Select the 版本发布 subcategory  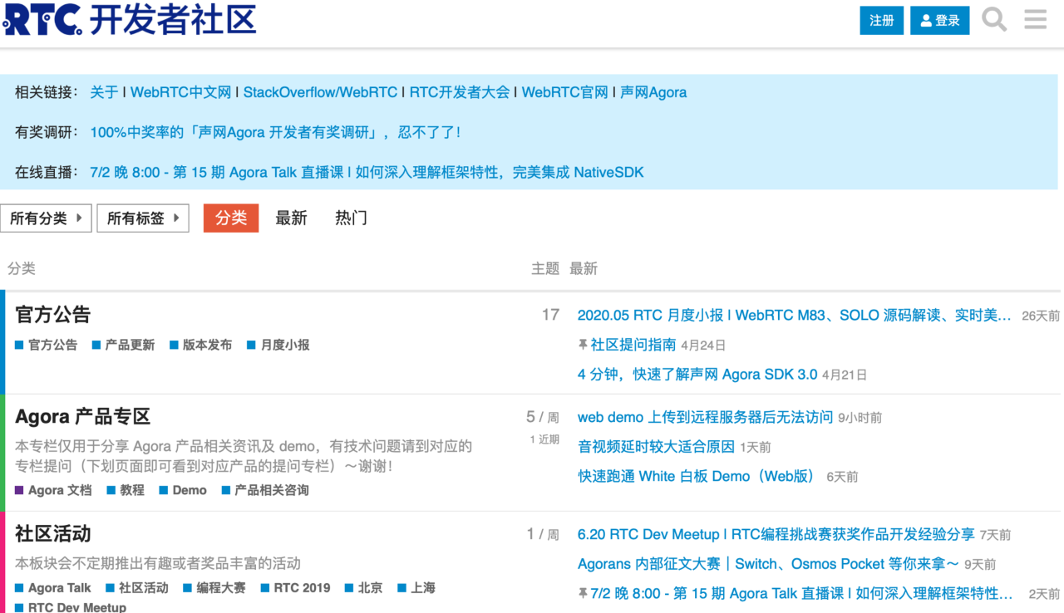[200, 345]
